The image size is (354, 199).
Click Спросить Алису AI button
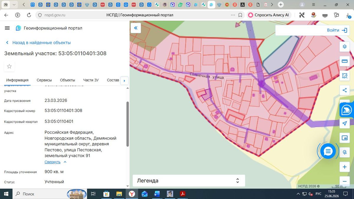(268, 15)
